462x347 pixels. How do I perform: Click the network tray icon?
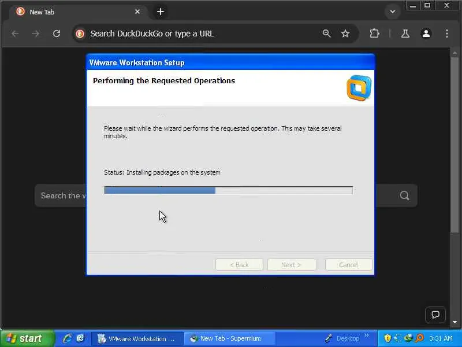click(x=409, y=338)
